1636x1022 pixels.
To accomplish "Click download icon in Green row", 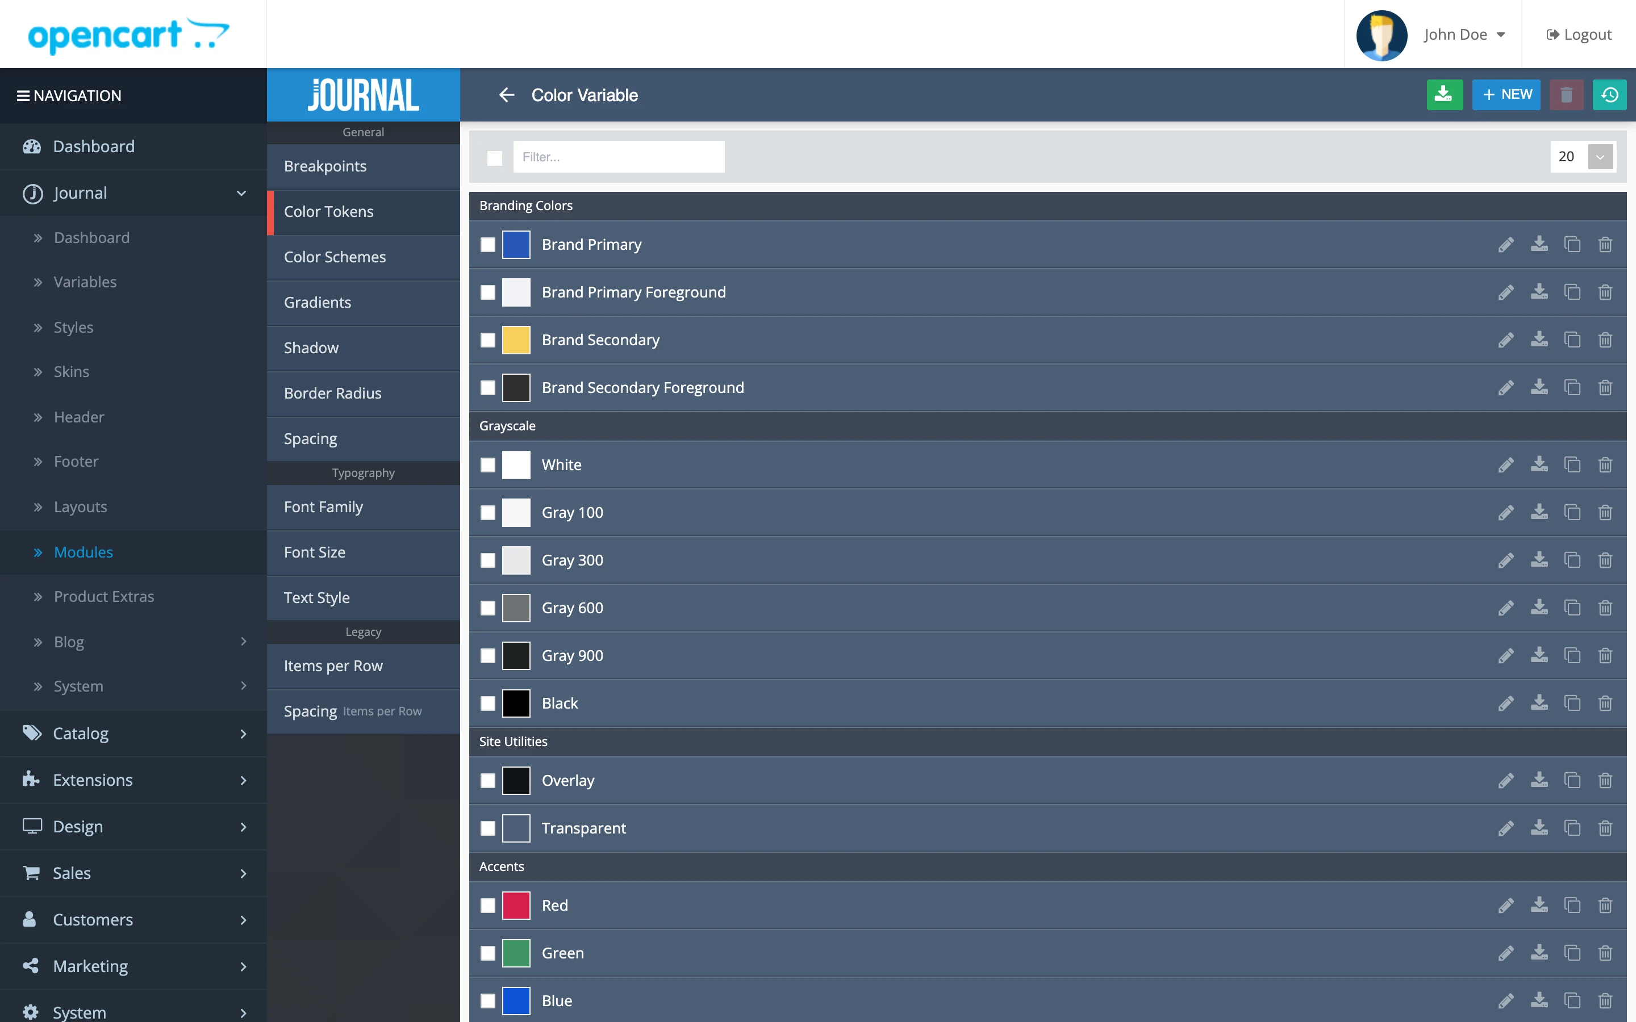I will [x=1539, y=953].
